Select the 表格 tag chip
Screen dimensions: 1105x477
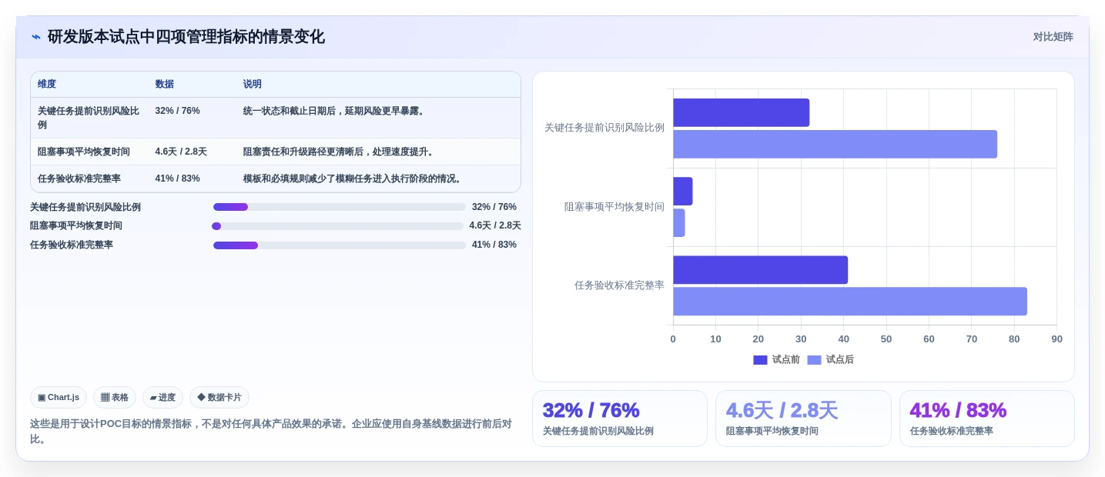115,397
